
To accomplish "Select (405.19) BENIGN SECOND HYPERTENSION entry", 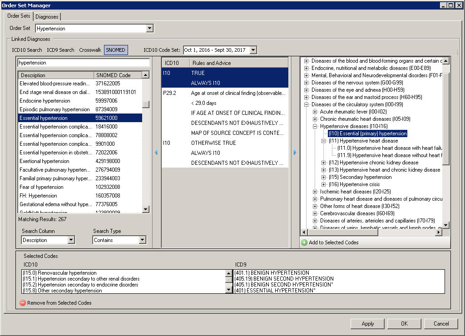I will 284,278.
